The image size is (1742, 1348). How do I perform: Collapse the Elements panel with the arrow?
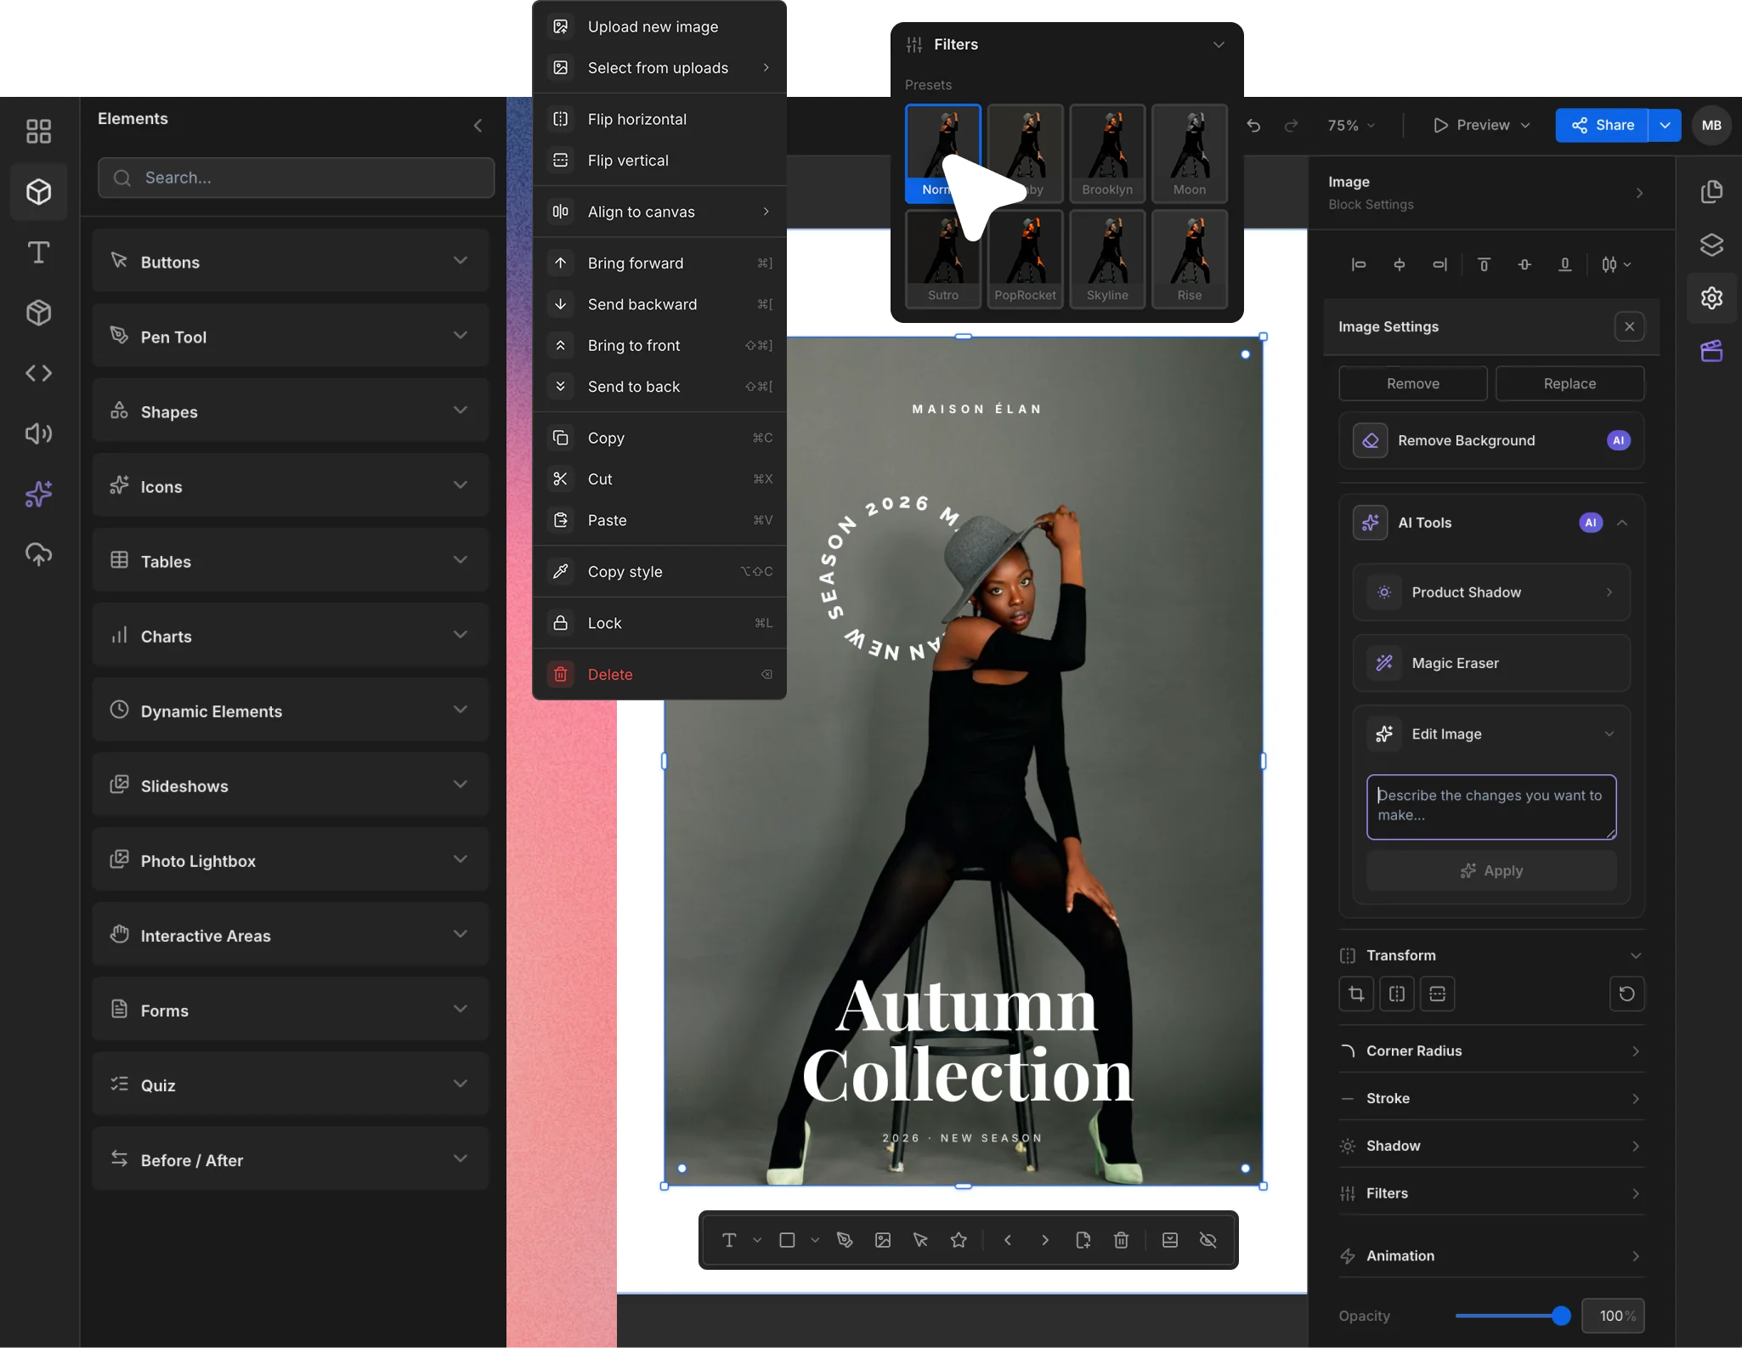(x=478, y=126)
